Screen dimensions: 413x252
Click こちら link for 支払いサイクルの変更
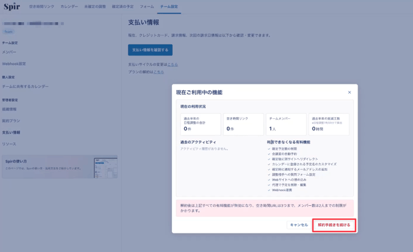coord(173,65)
